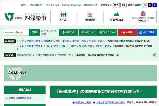Click the 現在地 label icon
159x106 pixels.
10,41
